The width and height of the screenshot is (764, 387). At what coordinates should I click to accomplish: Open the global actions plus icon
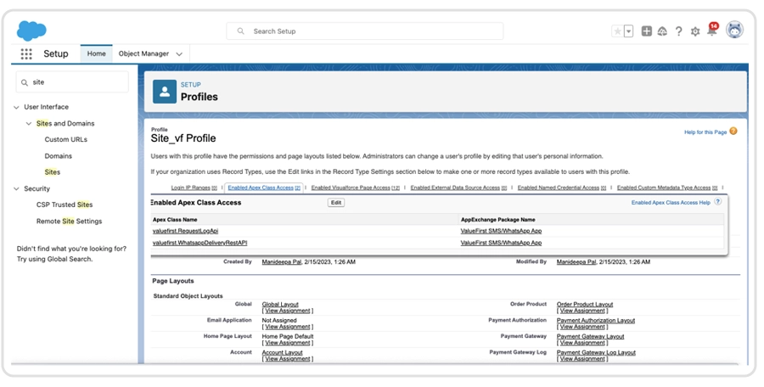coord(647,31)
